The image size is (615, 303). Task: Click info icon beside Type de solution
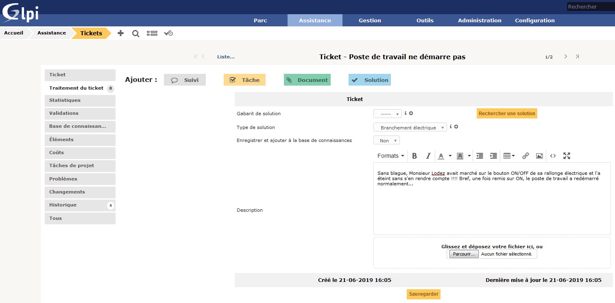pyautogui.click(x=451, y=127)
